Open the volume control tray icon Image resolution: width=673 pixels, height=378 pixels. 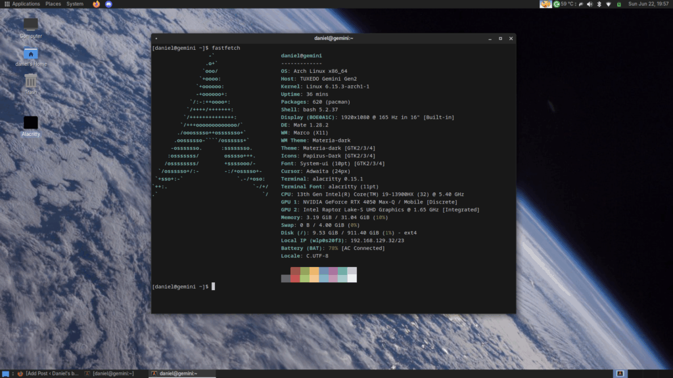point(590,4)
